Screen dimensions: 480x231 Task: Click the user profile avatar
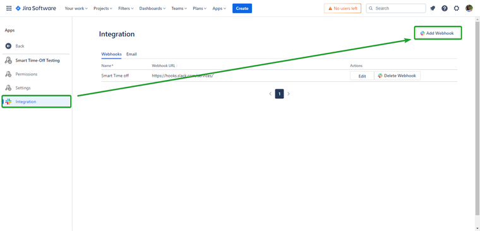(x=469, y=8)
